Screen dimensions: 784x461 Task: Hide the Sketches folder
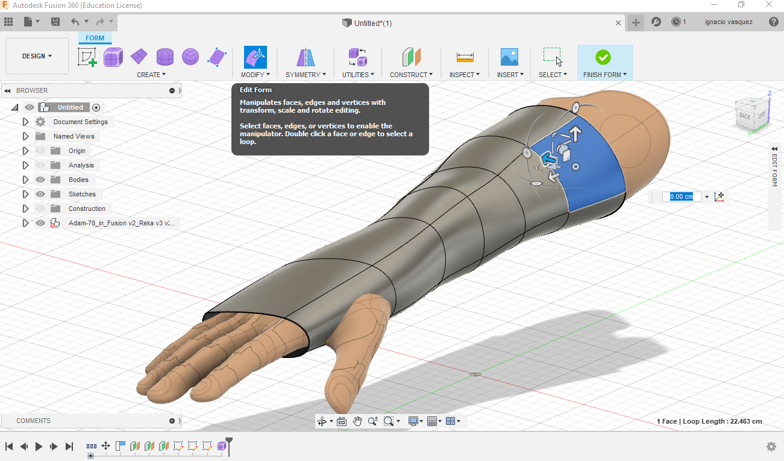coord(40,194)
